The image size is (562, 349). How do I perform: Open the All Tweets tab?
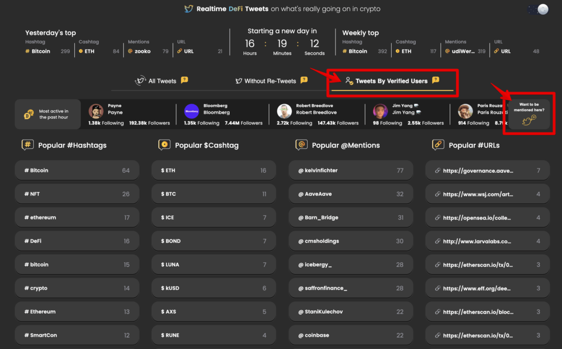click(162, 81)
